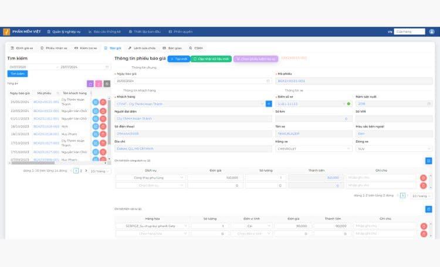Delete the Công thay phụ tùng service row
The image size is (440, 267).
[x=423, y=178]
